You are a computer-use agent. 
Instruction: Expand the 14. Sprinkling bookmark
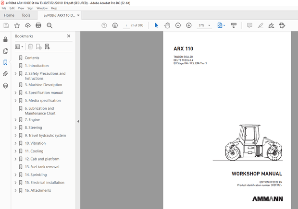tap(15, 174)
